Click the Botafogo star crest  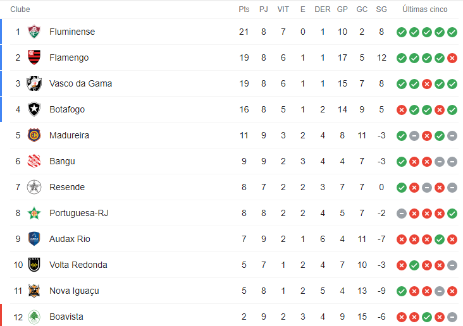34,109
